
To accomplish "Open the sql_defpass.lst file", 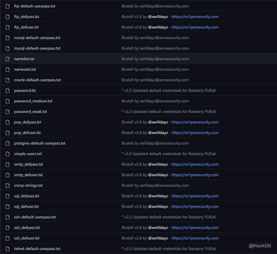I will point(27,196).
